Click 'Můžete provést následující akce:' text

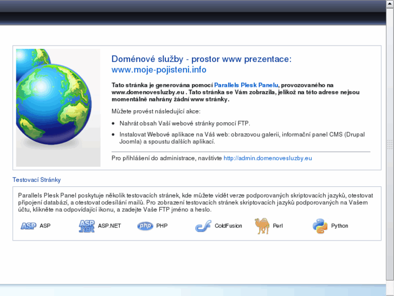tap(156, 111)
